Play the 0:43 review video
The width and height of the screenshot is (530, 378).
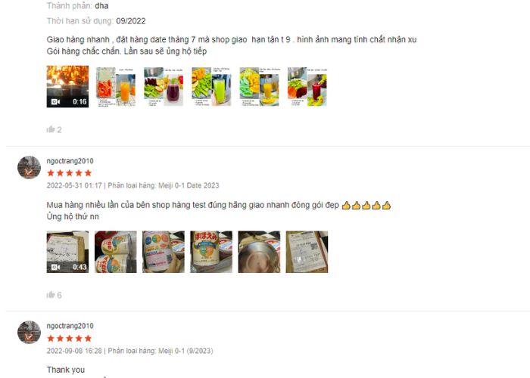[x=67, y=252]
